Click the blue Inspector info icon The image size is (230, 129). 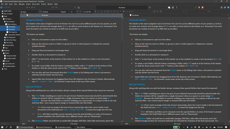pos(228,7)
